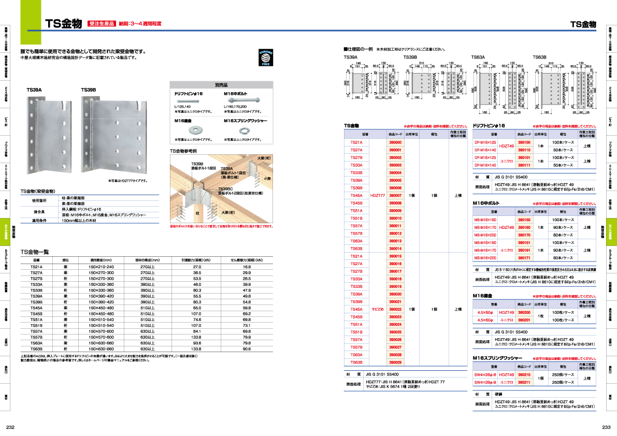Click the L/125,140 drift pin length text

pos(182,107)
